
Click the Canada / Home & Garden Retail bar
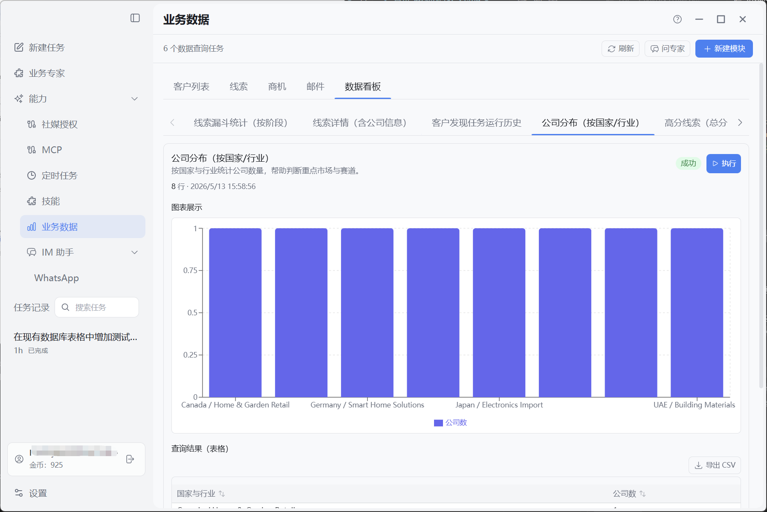235,313
